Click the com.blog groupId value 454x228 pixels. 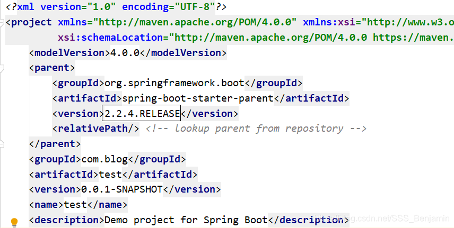(104, 159)
